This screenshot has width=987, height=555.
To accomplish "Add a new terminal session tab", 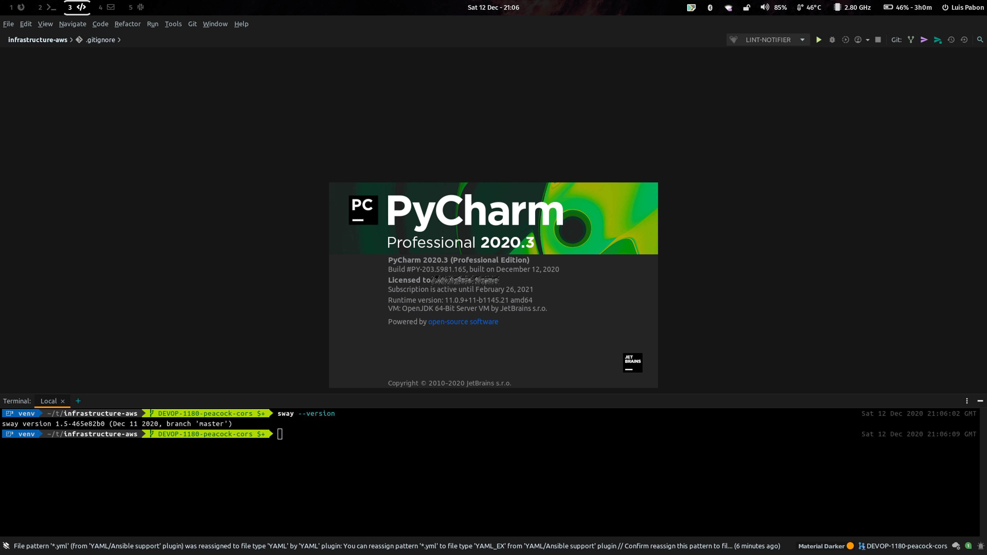I will click(x=78, y=401).
